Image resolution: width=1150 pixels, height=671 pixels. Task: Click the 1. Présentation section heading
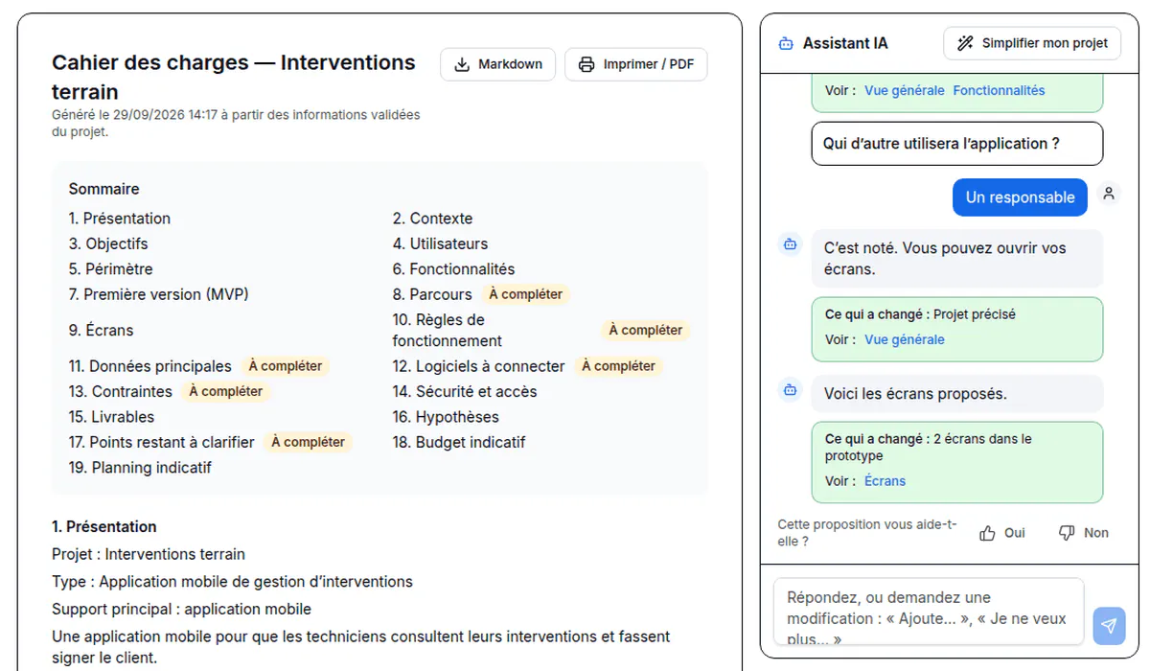click(x=104, y=526)
